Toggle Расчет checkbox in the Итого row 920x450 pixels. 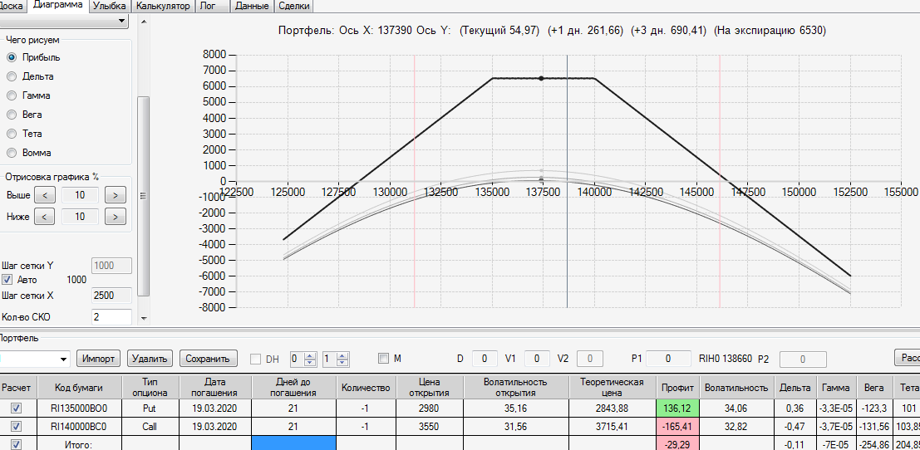click(17, 445)
